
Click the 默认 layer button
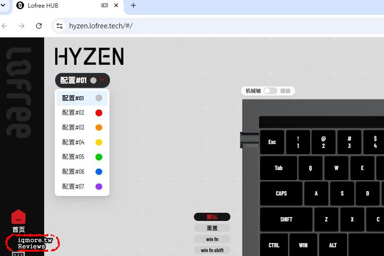(x=212, y=217)
